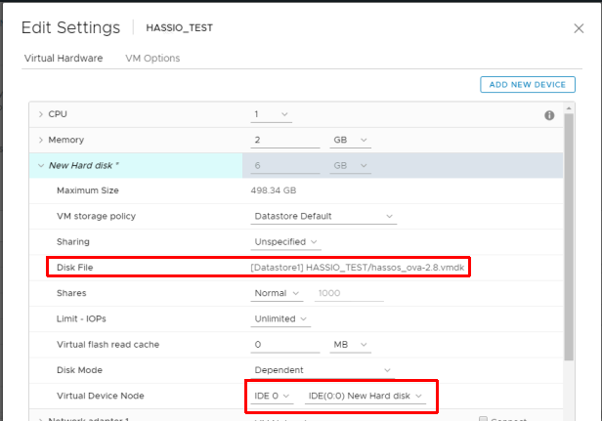602x421 pixels.
Task: Switch to the Virtual Hardware tab
Action: click(x=64, y=58)
